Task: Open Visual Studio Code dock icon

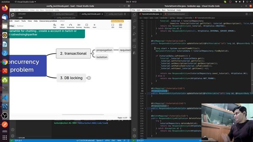Action: click(x=5, y=98)
